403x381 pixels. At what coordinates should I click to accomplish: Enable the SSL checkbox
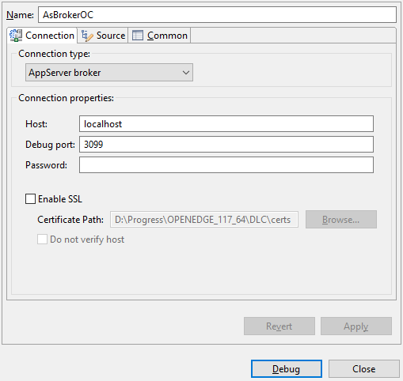click(x=30, y=199)
